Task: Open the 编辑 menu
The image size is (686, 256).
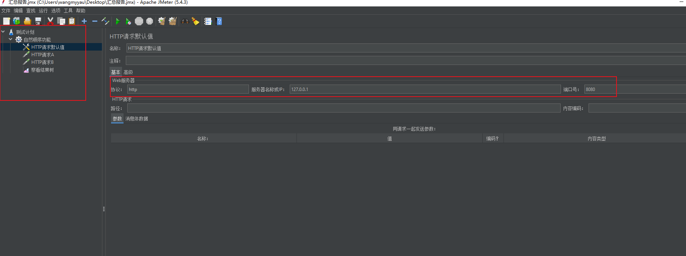Action: tap(18, 11)
